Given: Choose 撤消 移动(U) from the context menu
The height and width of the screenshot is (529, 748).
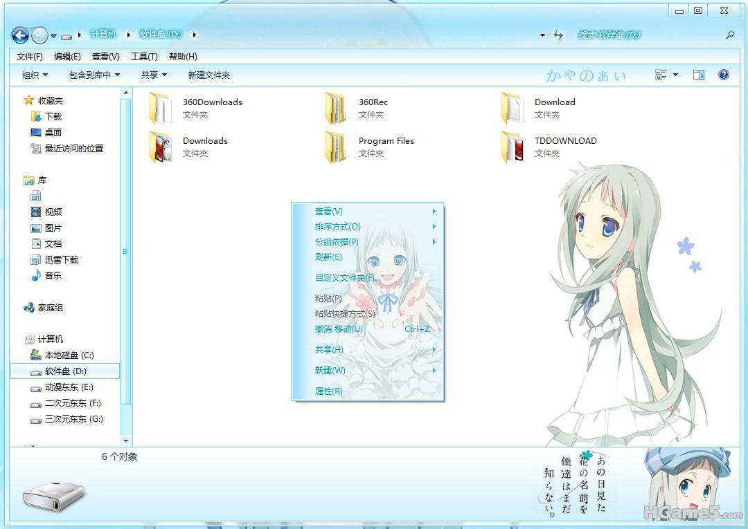Looking at the screenshot, I should 368,329.
